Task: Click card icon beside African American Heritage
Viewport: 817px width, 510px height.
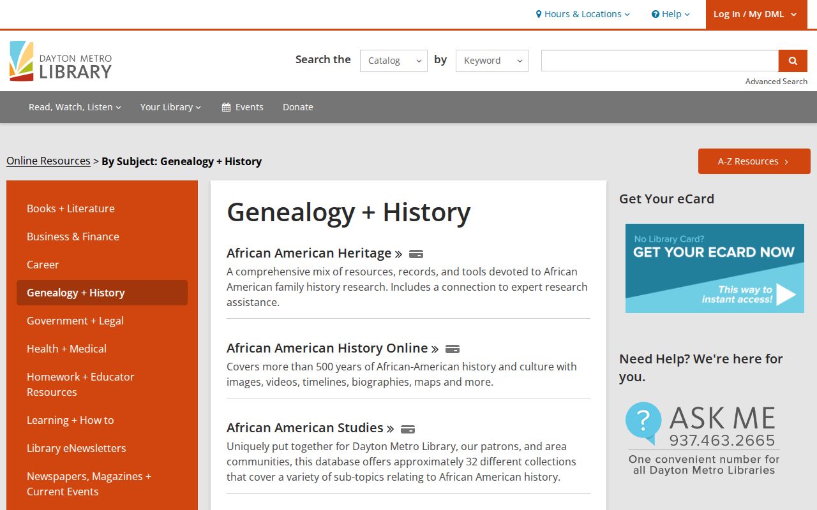Action: click(x=416, y=254)
